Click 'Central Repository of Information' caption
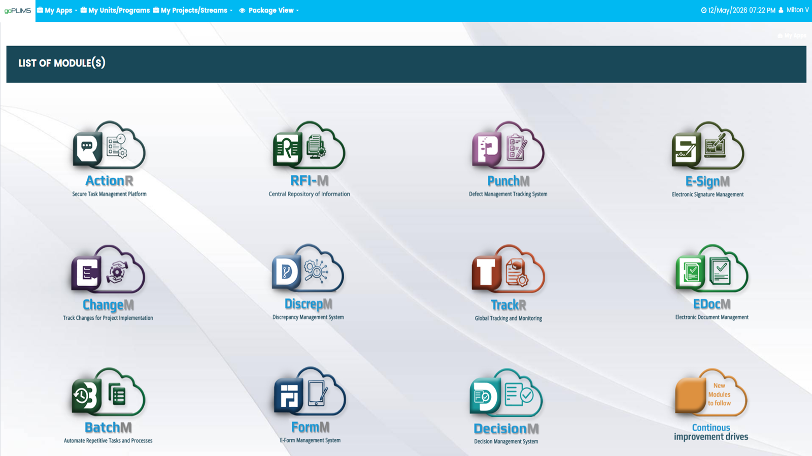 [x=309, y=194]
